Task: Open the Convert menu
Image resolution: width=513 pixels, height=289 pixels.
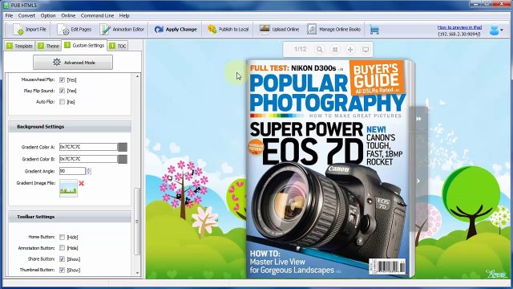Action: click(26, 15)
